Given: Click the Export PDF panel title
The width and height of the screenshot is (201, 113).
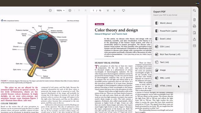Looking at the screenshot, I should (x=160, y=12).
